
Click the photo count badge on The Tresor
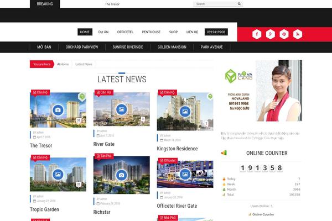point(79,120)
